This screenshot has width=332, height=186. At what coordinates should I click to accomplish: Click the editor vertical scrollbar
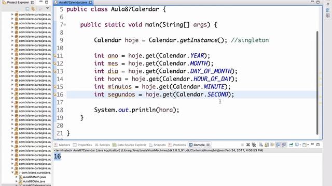[317, 83]
